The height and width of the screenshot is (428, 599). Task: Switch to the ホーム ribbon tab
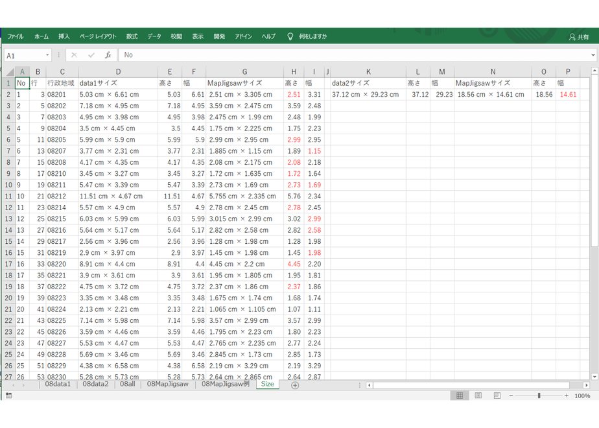click(41, 36)
